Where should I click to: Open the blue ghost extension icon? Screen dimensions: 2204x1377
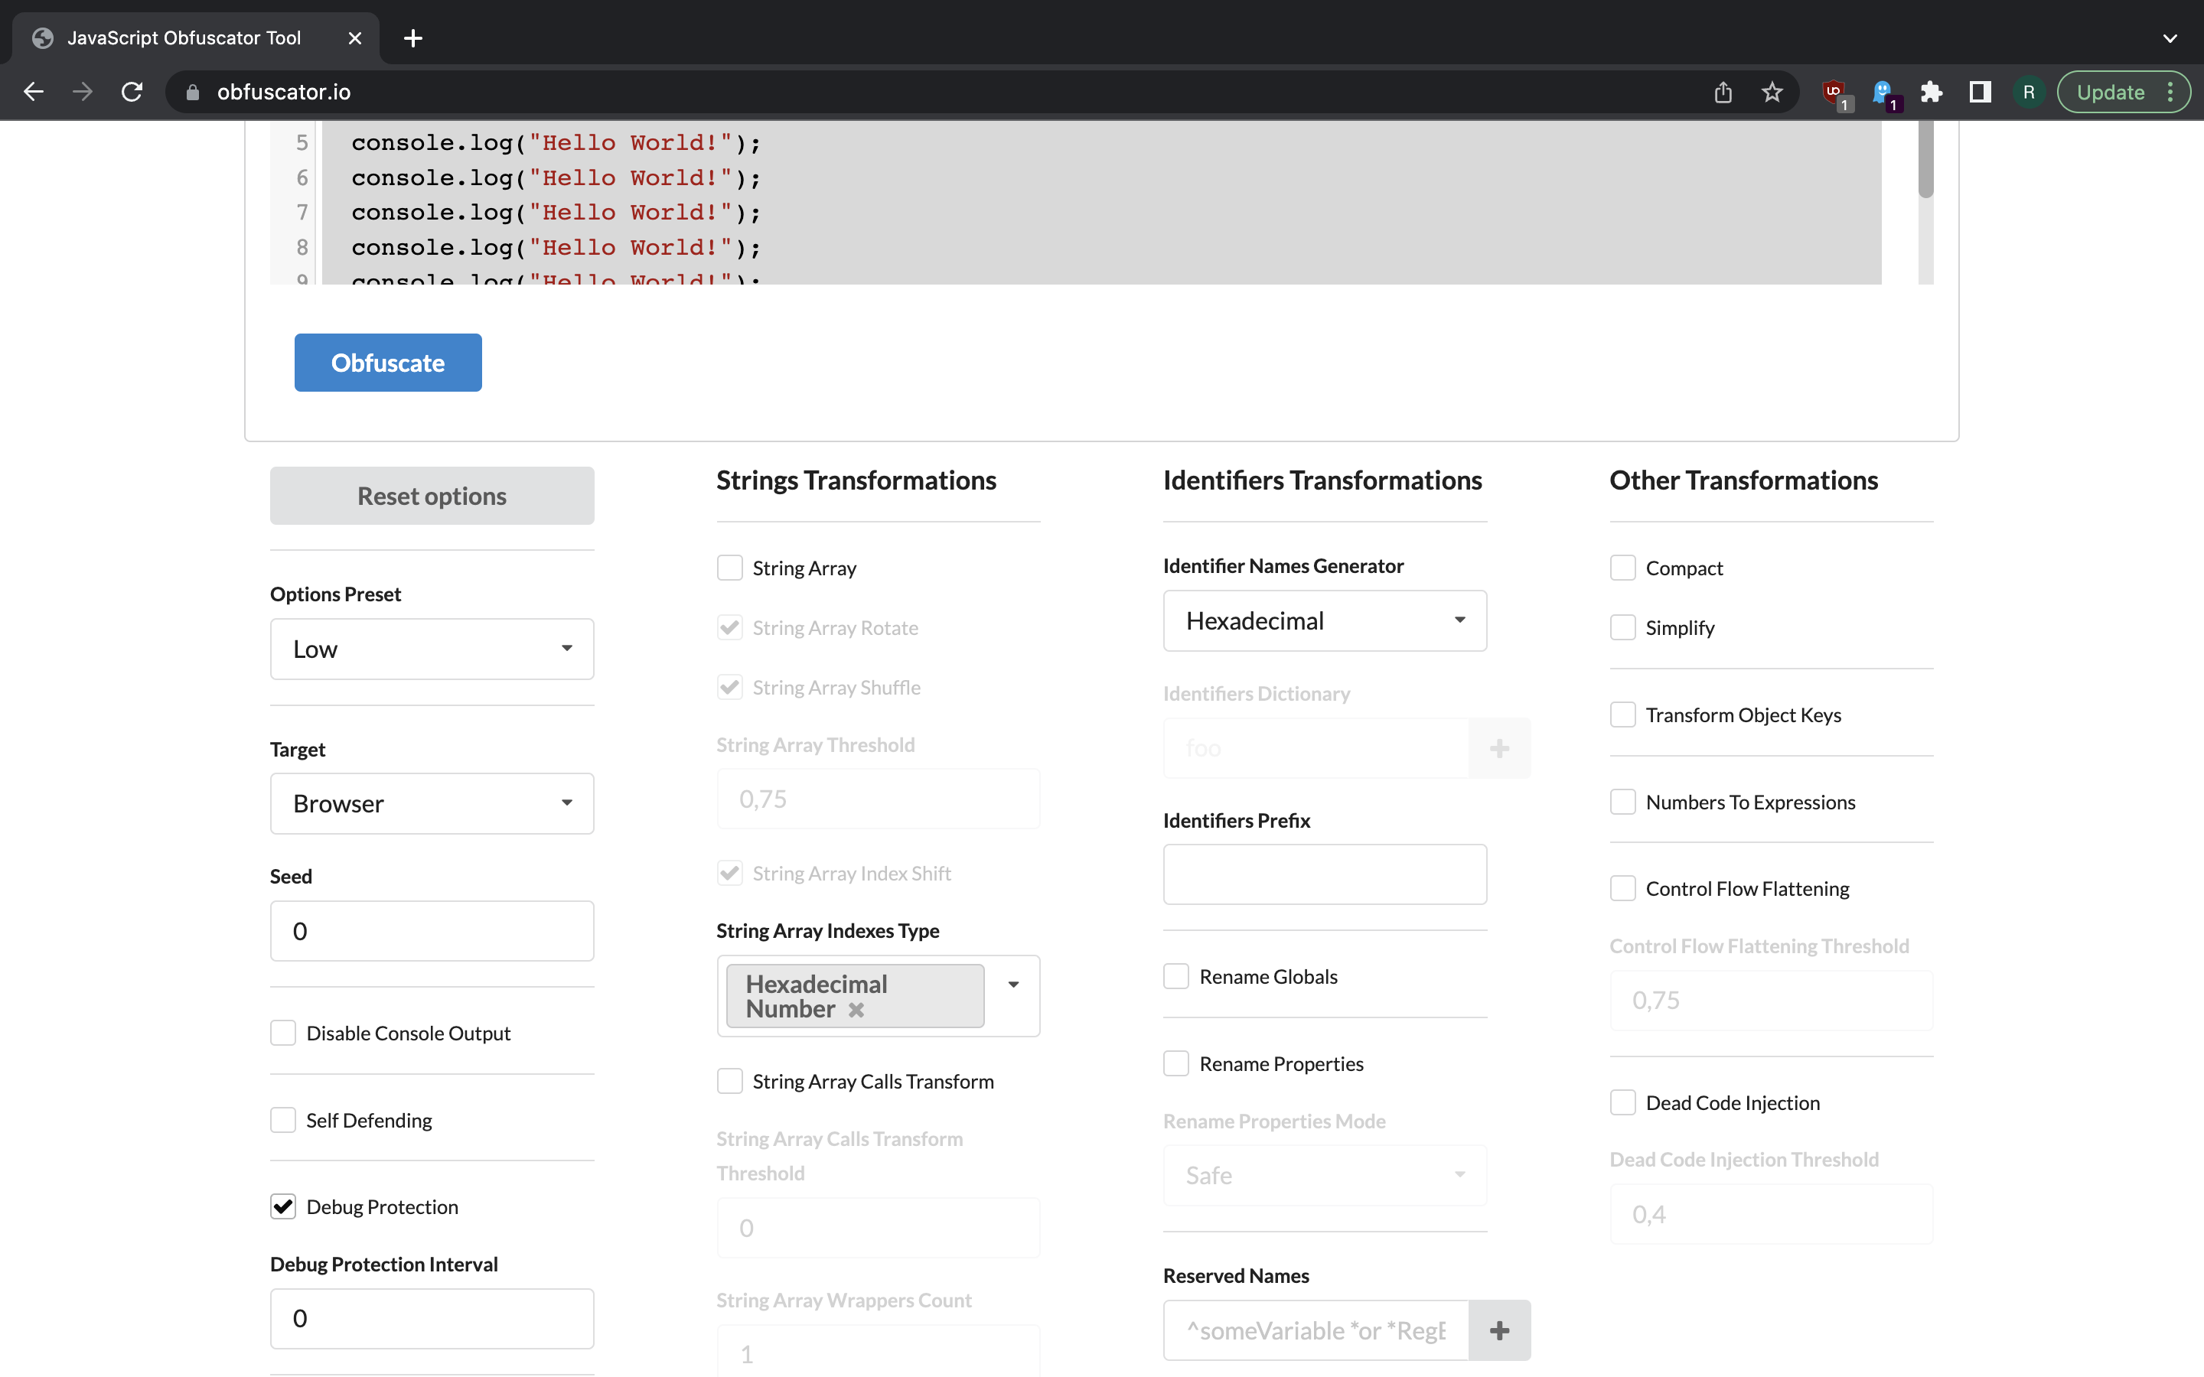(x=1883, y=93)
